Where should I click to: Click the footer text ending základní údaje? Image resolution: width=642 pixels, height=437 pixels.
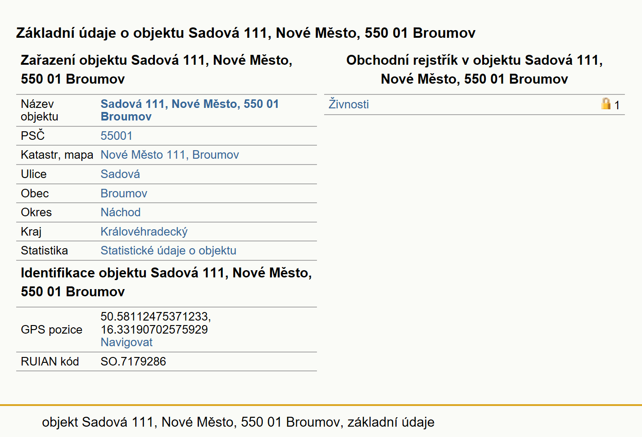238,422
